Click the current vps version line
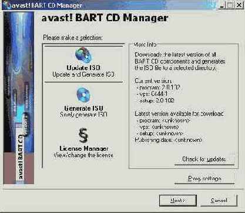The image size is (245, 213). pos(152,94)
